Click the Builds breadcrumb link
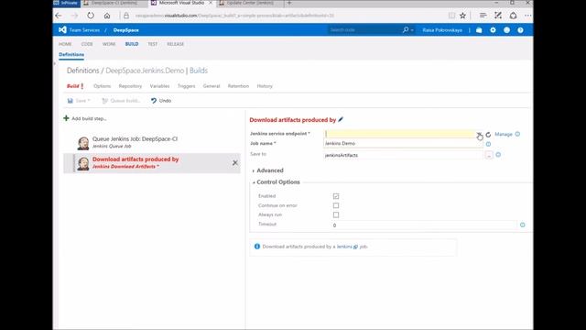Screen dimensions: 586x330 tap(199, 71)
